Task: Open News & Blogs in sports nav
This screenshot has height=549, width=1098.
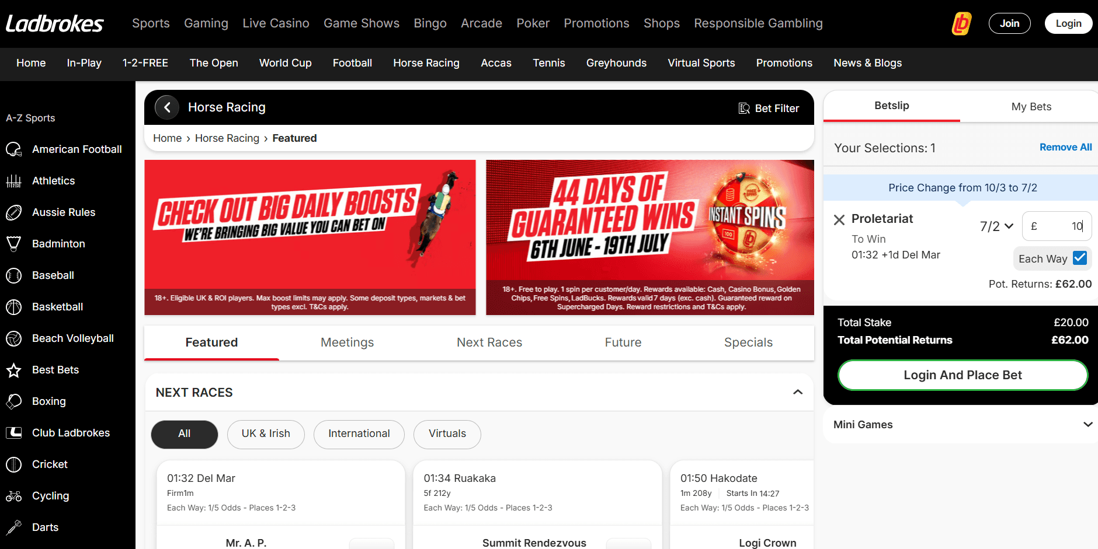Action: pyautogui.click(x=867, y=63)
